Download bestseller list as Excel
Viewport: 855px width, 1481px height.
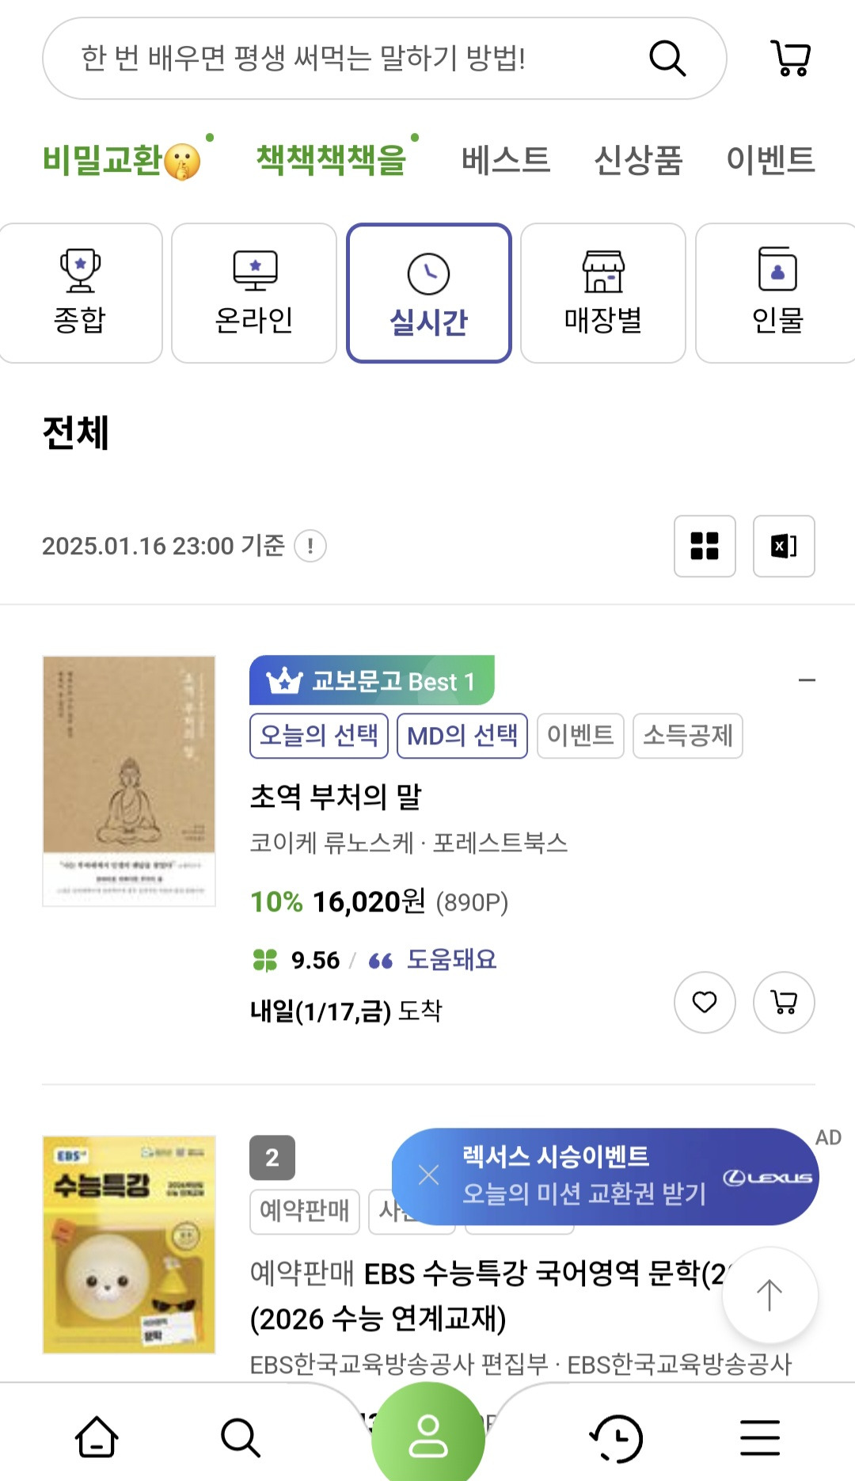tap(784, 546)
